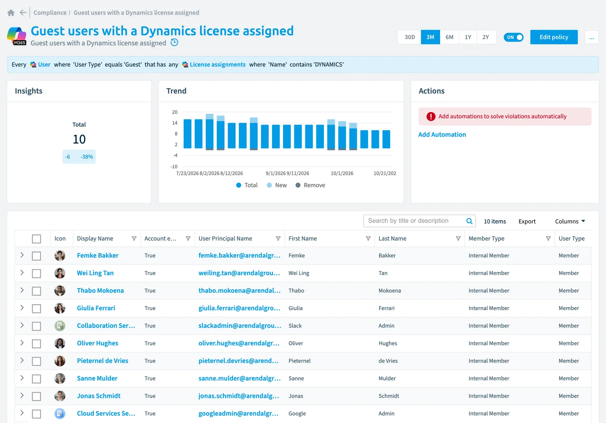Open the Compliance breadcrumb
This screenshot has height=423, width=606.
50,12
